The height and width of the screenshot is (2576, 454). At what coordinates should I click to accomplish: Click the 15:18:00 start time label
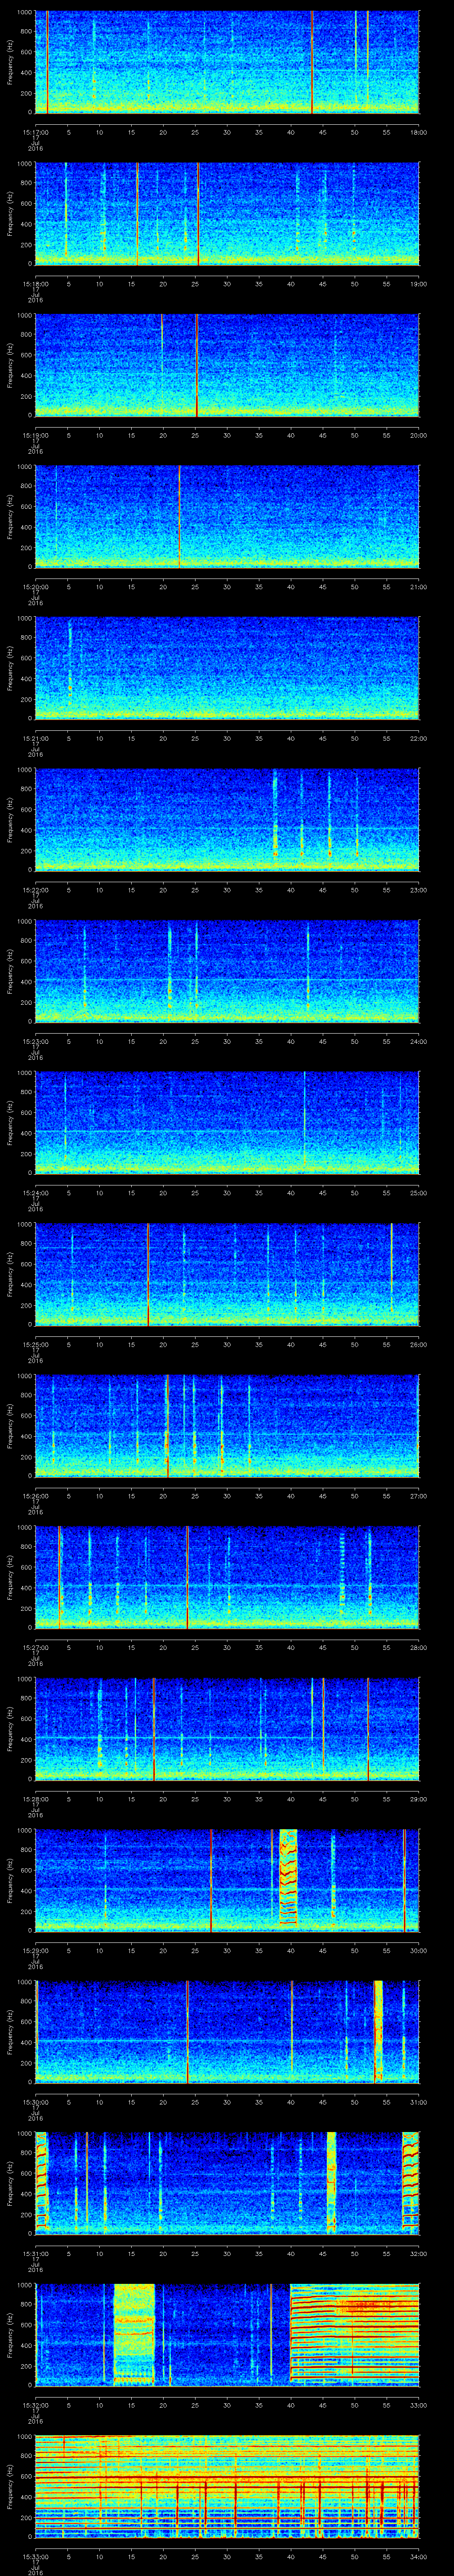click(x=35, y=284)
